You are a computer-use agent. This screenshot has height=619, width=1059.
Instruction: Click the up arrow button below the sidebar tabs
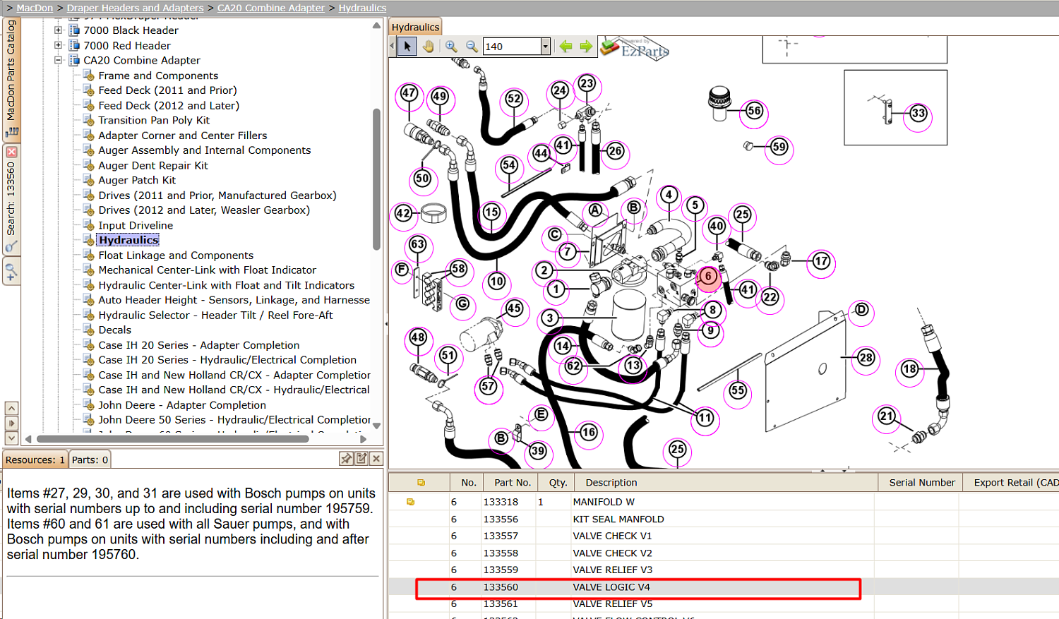(x=11, y=409)
